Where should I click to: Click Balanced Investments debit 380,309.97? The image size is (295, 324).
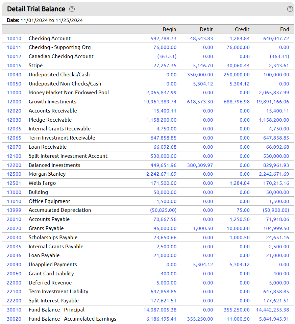click(x=200, y=165)
